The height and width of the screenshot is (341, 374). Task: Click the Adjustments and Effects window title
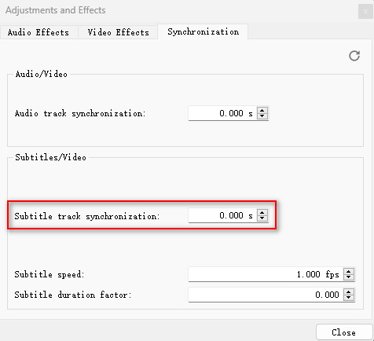pos(56,10)
